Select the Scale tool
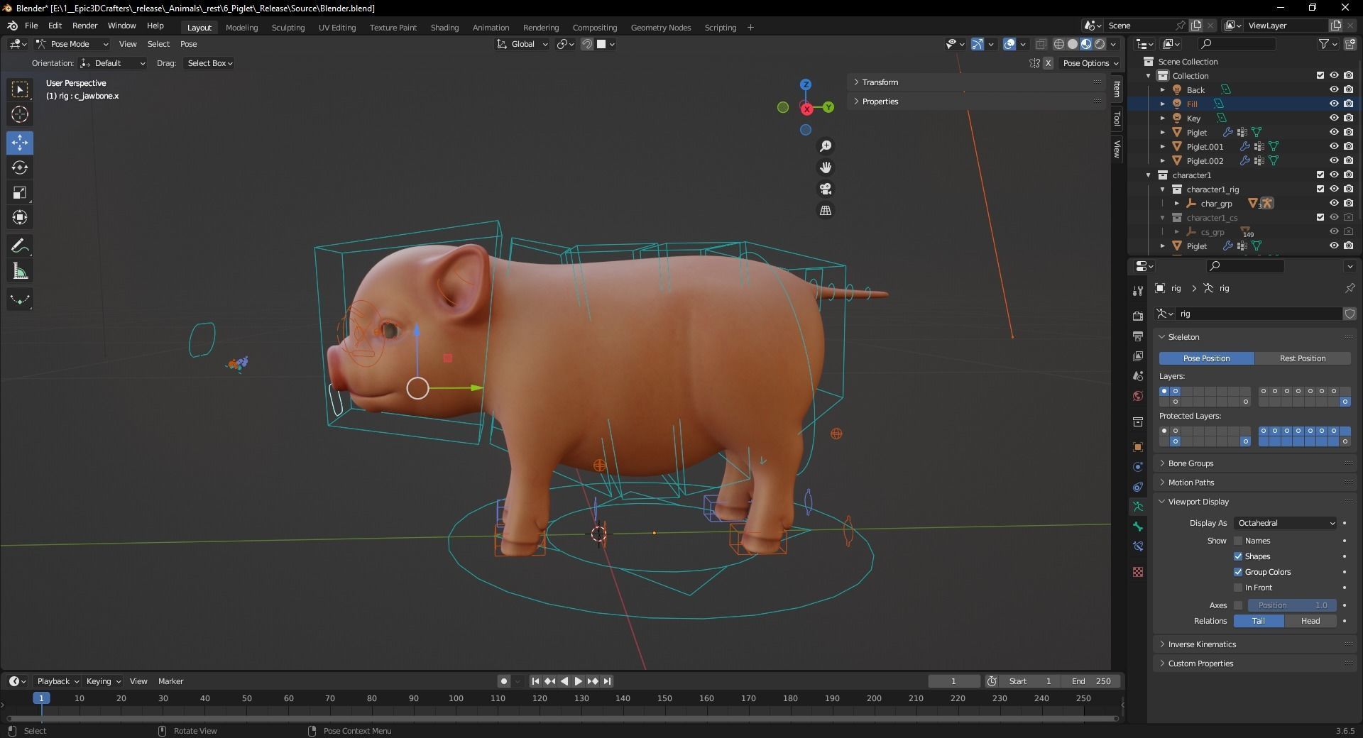This screenshot has width=1363, height=738. [x=20, y=192]
